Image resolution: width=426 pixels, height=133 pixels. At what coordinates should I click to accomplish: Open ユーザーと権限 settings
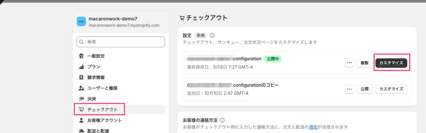(121, 88)
